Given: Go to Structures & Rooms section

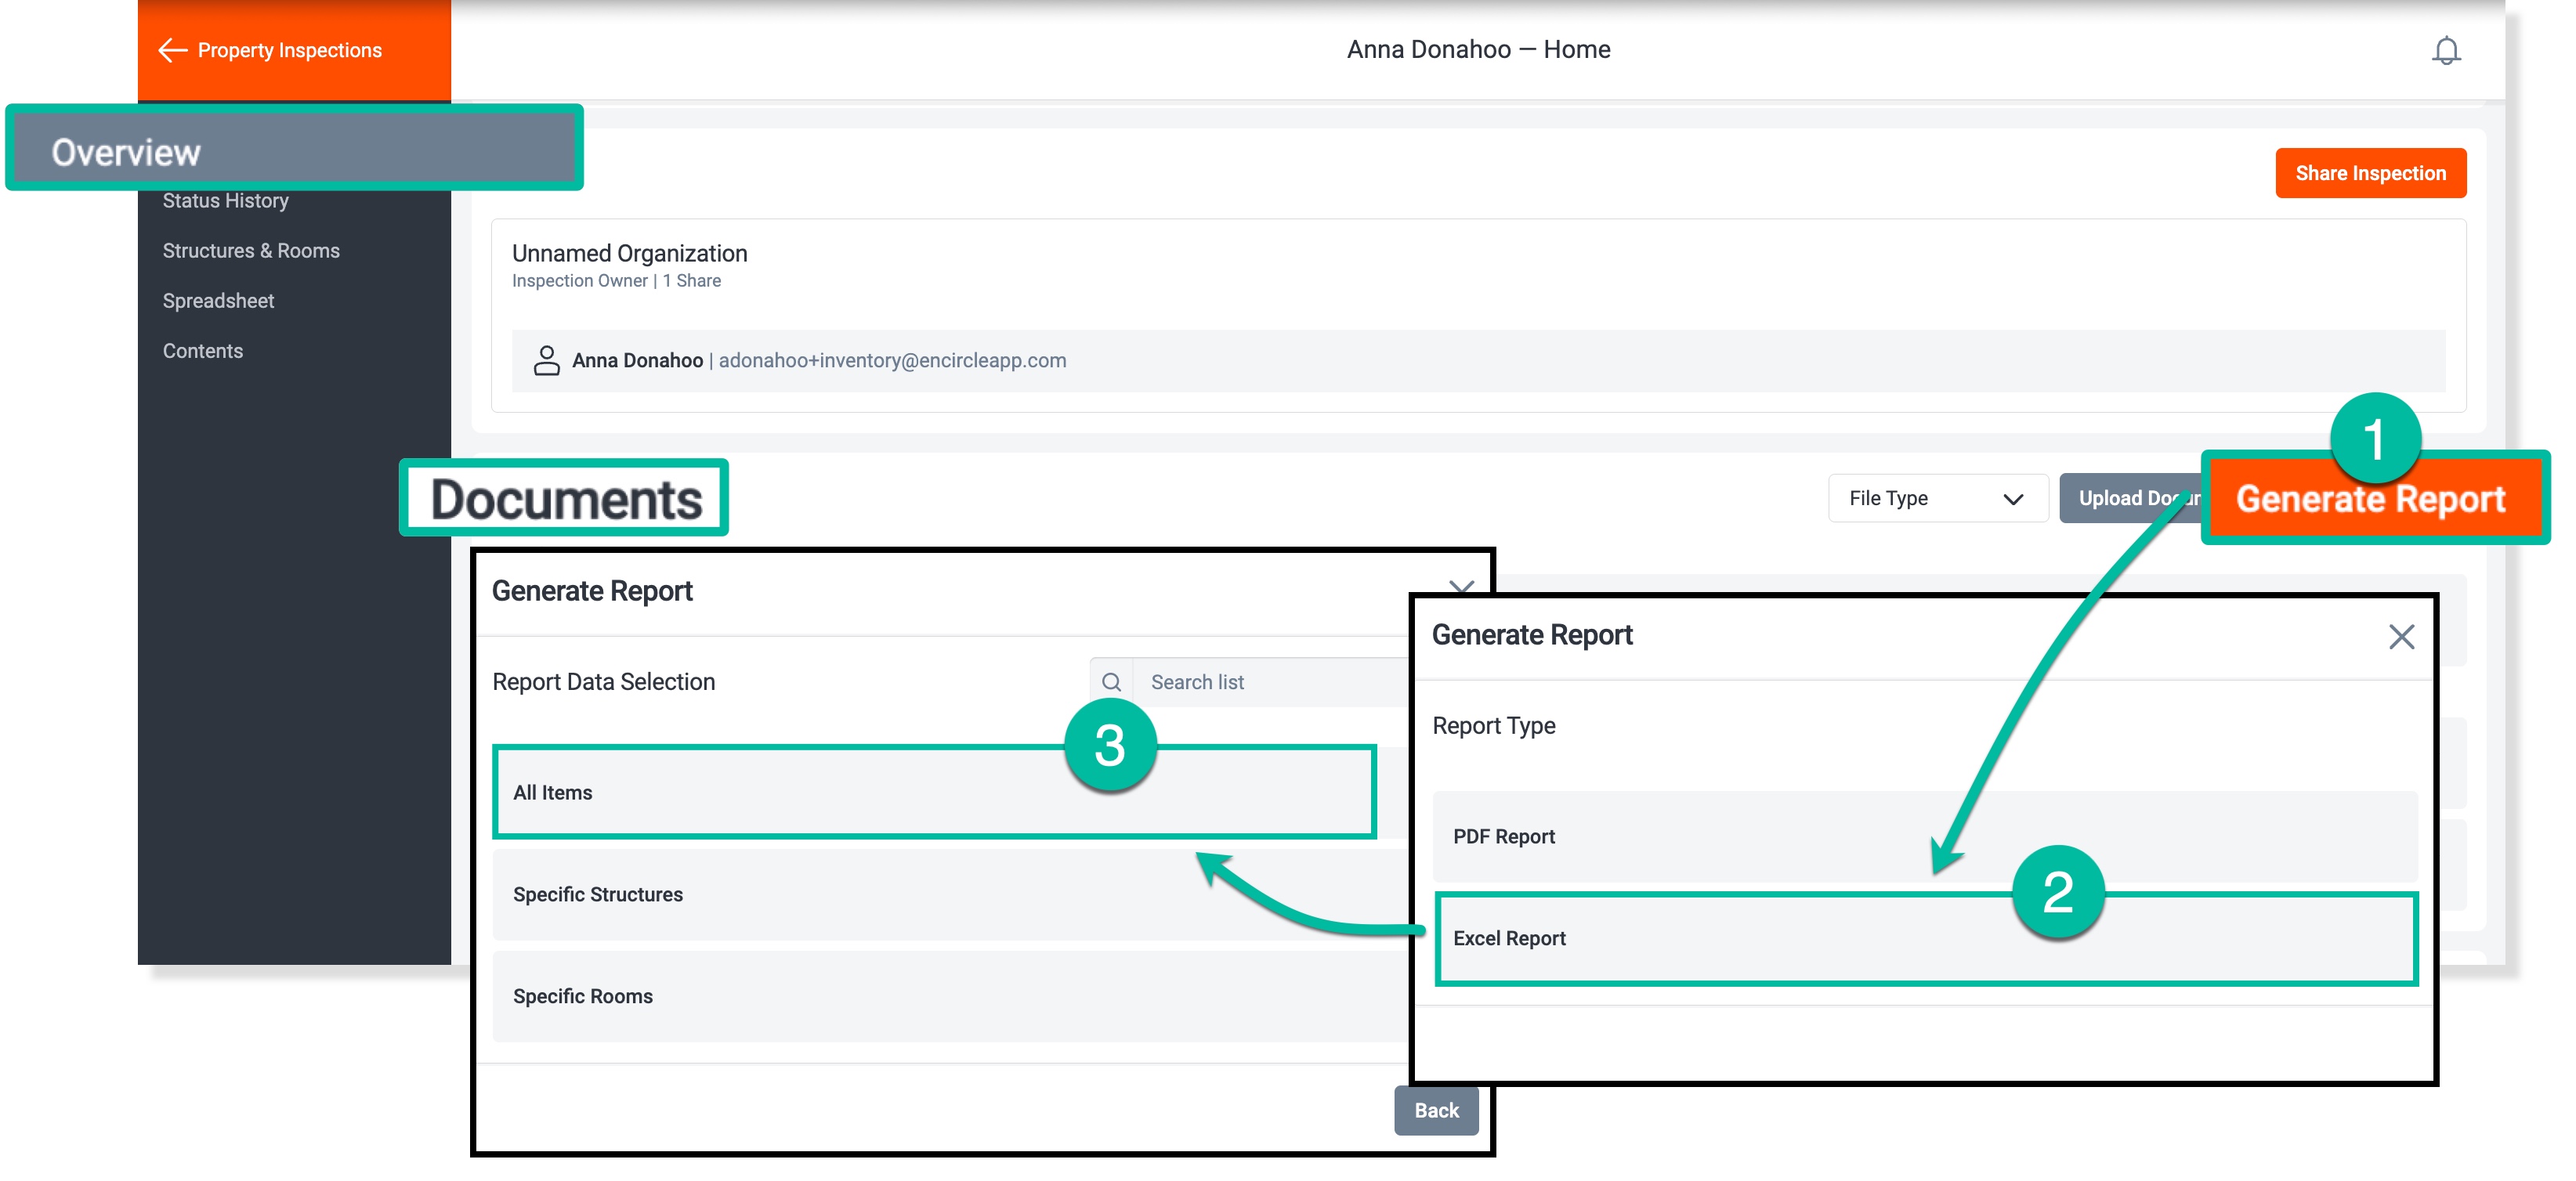Looking at the screenshot, I should pos(251,251).
